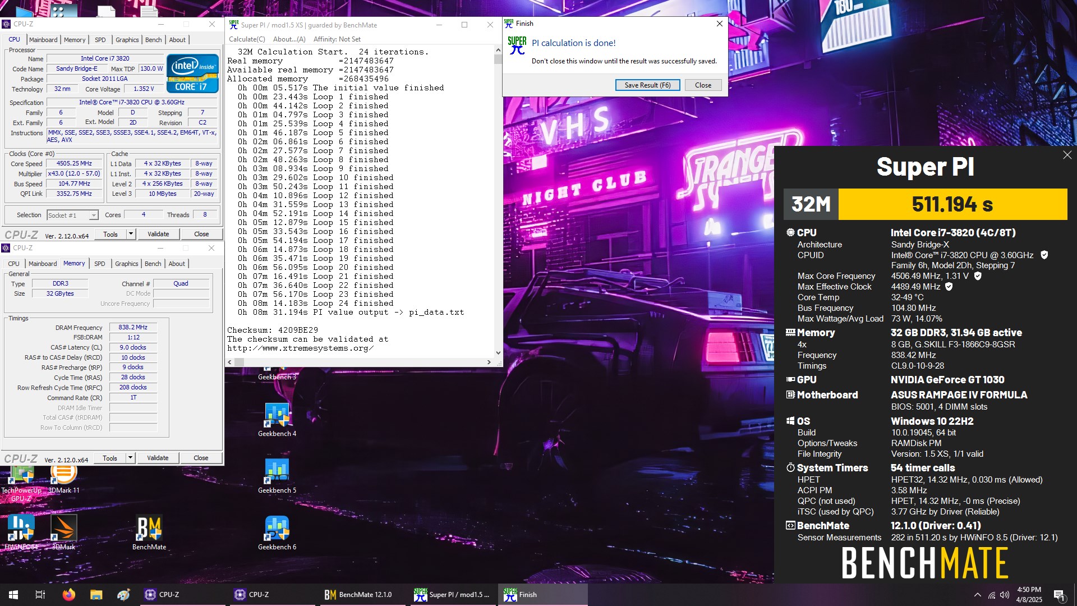Open Tools dropdown arrow in lower CPU-Z

(x=130, y=458)
